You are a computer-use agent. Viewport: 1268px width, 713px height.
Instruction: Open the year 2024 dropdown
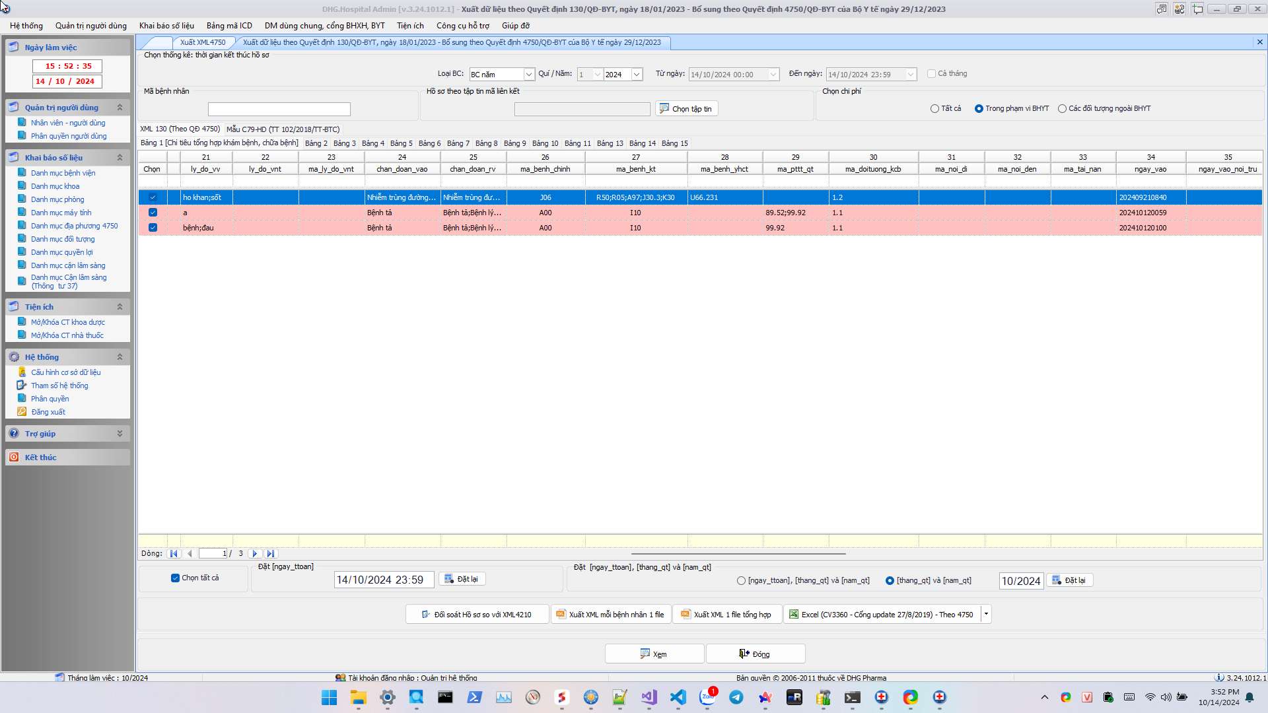click(x=637, y=75)
